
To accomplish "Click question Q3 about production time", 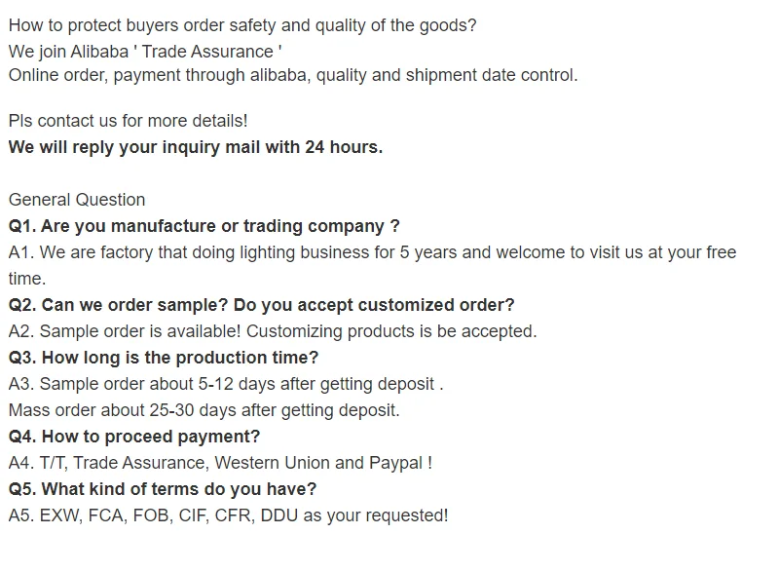I will pos(164,358).
